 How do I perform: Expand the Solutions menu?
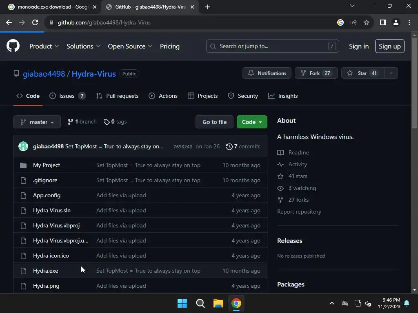[83, 46]
